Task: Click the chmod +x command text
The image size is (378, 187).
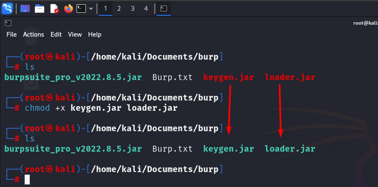Action: coord(45,108)
